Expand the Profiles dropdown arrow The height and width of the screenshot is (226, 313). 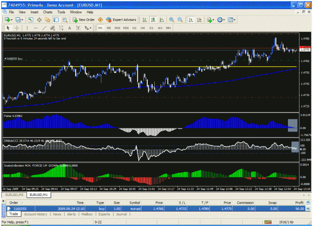(22, 20)
